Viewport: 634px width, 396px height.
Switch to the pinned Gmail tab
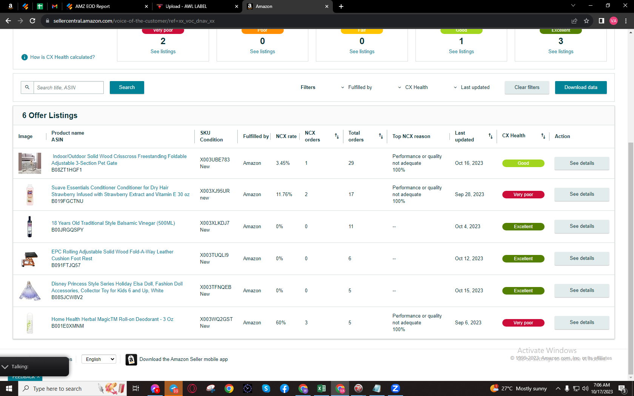pos(55,6)
